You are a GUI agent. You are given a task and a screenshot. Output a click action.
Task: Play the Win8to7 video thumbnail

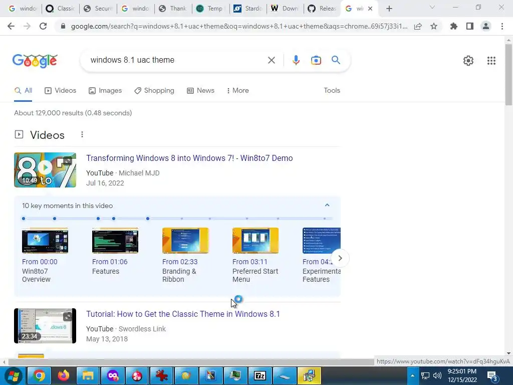45,170
